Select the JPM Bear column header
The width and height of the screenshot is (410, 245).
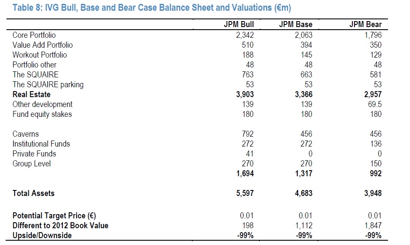(x=365, y=25)
